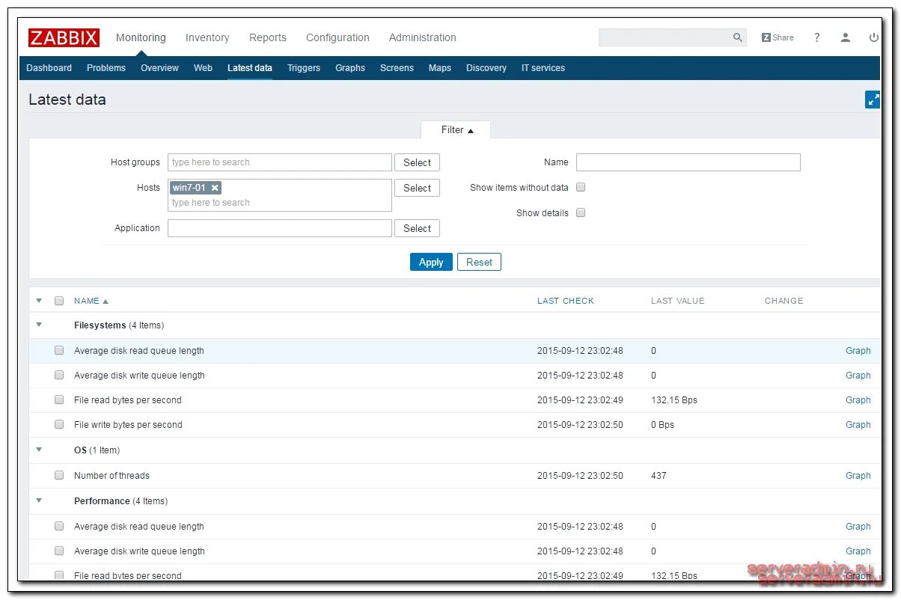Click the Name filter input field

[688, 162]
